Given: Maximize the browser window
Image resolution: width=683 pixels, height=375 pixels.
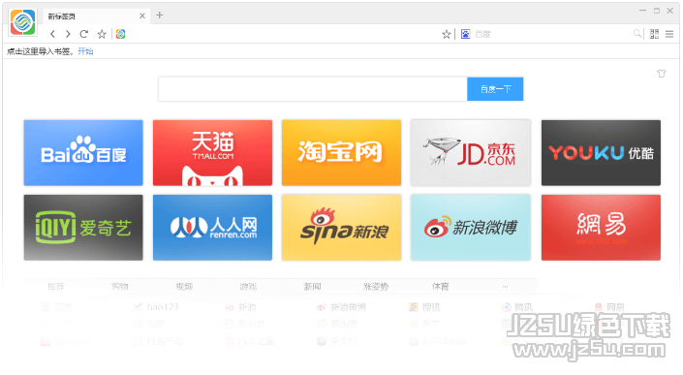Looking at the screenshot, I should (657, 11).
